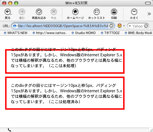Screen dimensions: 153x132
Task: Click the 戻る back arrow icon
Action: click(7, 12)
